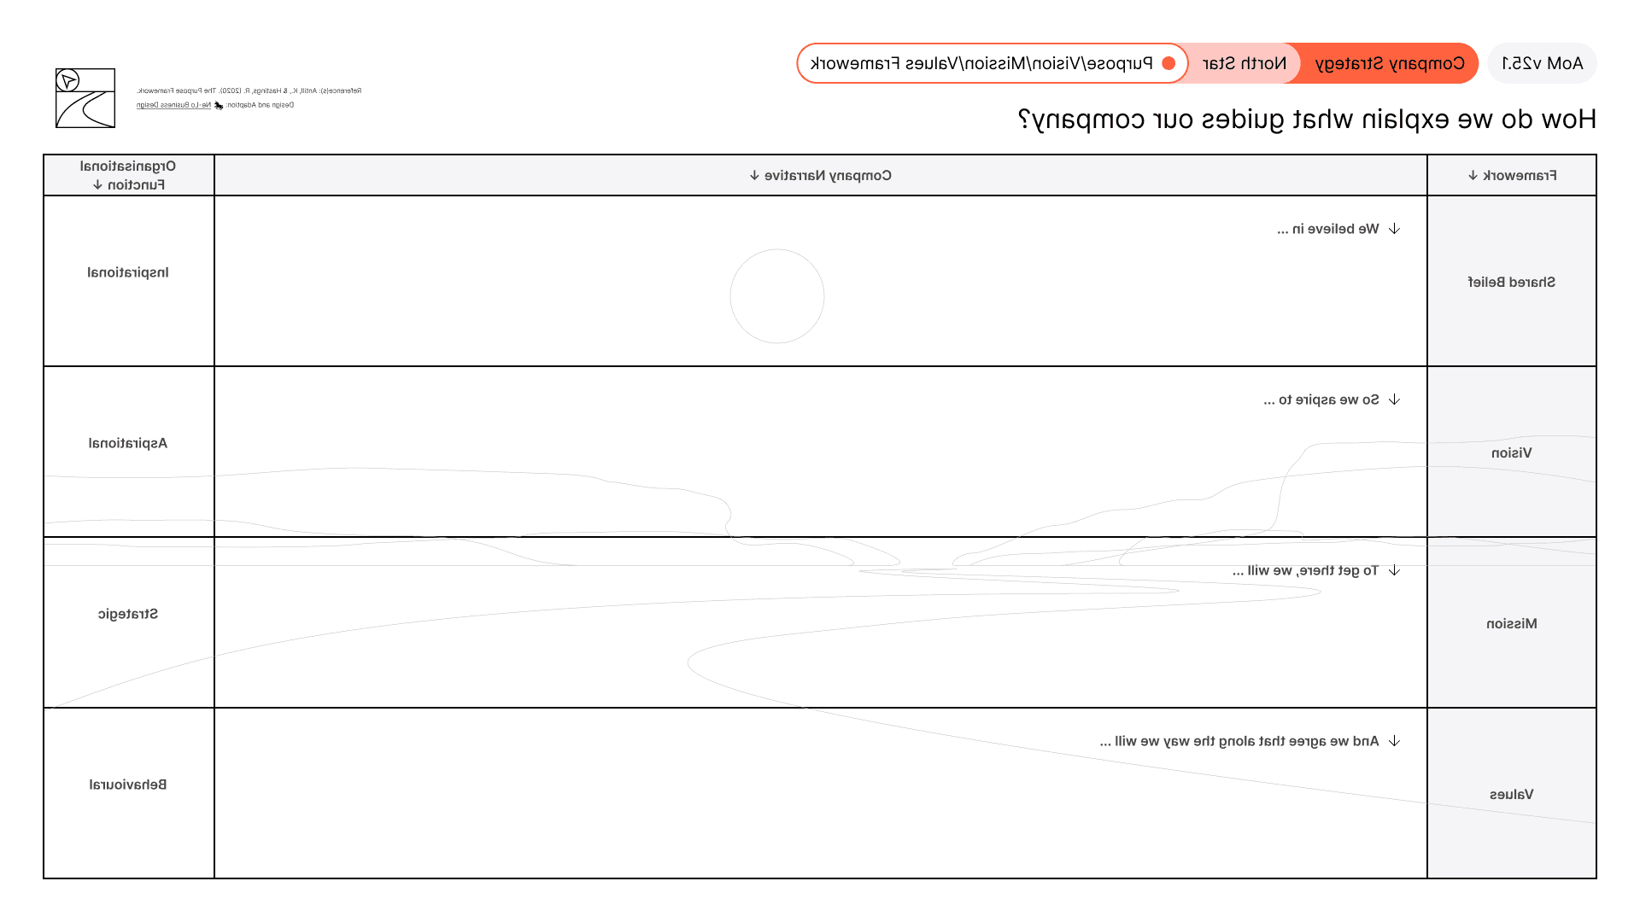Click the AoM v25.1 version badge

pyautogui.click(x=1542, y=63)
